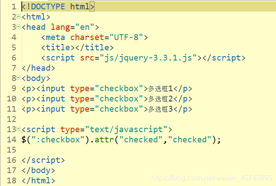Click the 多选框2 checkbox input line
Viewport: 276px width, 186px height.
(x=107, y=99)
